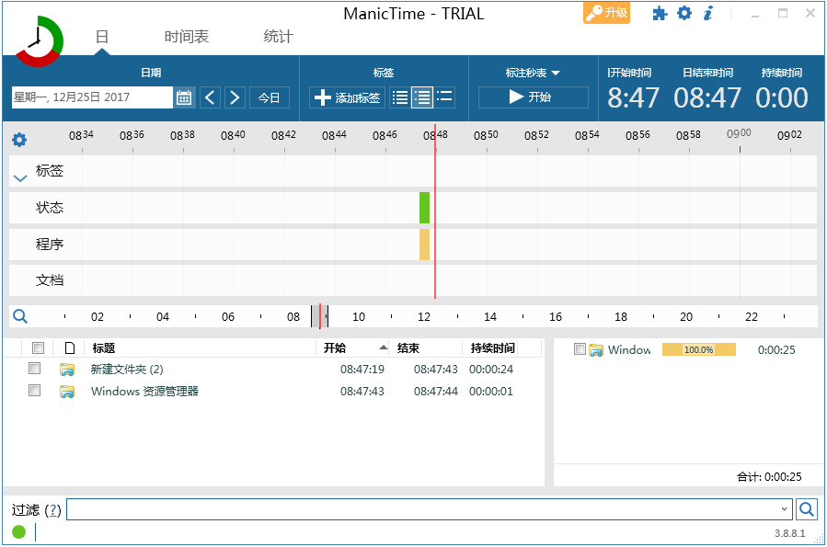Click the 100.0% usage bar
Viewport: 827px width, 547px height.
[x=699, y=349]
